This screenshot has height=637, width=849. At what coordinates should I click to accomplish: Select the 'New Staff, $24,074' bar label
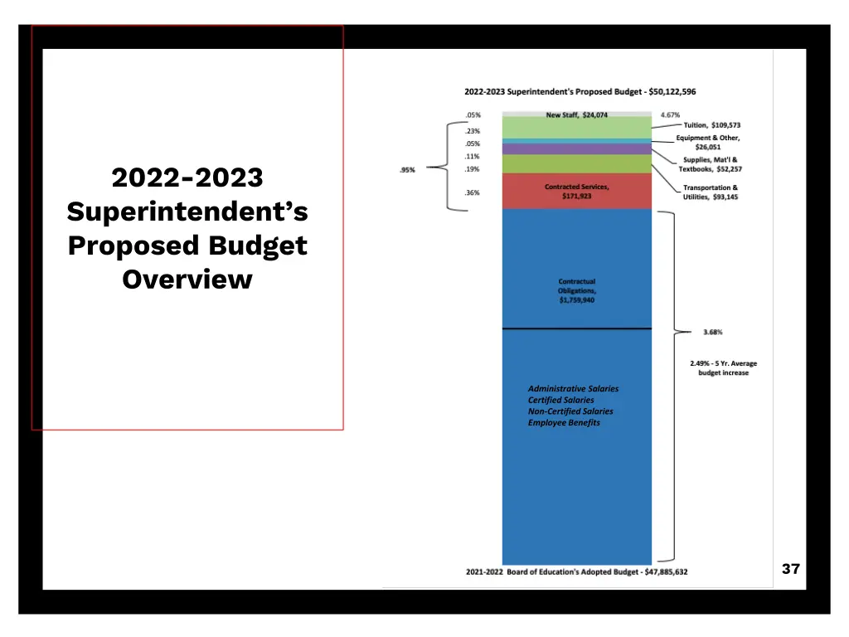point(577,114)
